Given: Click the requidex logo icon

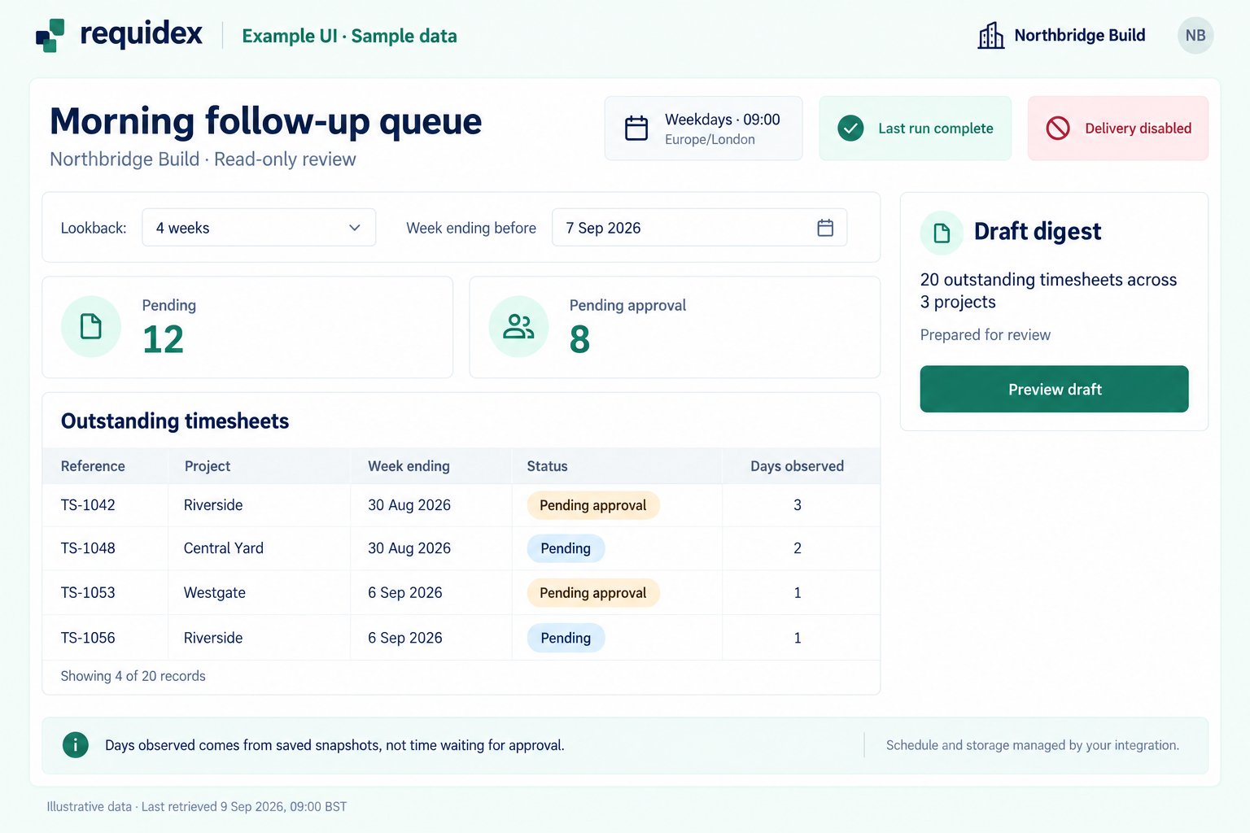Looking at the screenshot, I should [50, 35].
